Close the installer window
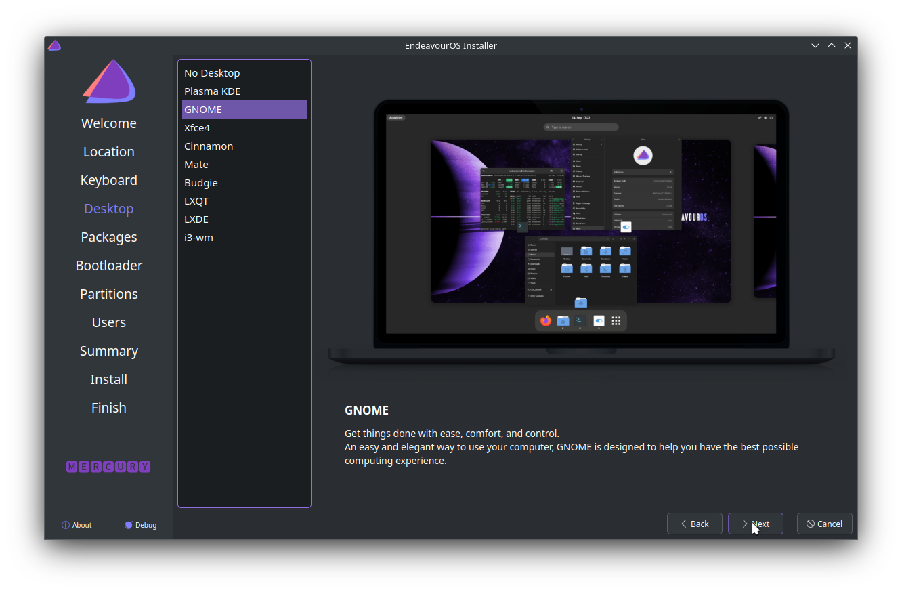The image size is (902, 592). coord(847,45)
